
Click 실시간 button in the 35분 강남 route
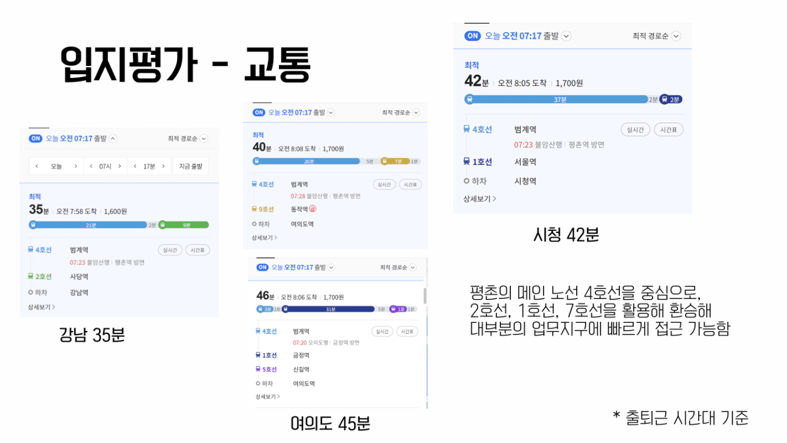pyautogui.click(x=170, y=250)
